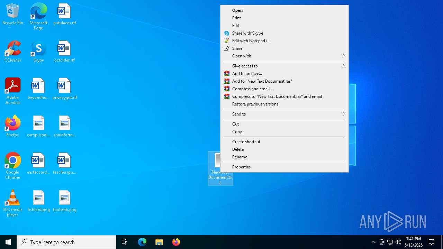Choose Delete in the context menu
Screen dimensions: 443x249
(x=284, y=149)
